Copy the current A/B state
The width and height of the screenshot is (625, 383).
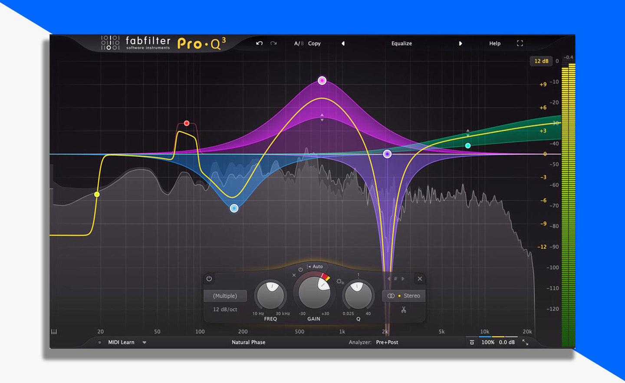tap(314, 43)
